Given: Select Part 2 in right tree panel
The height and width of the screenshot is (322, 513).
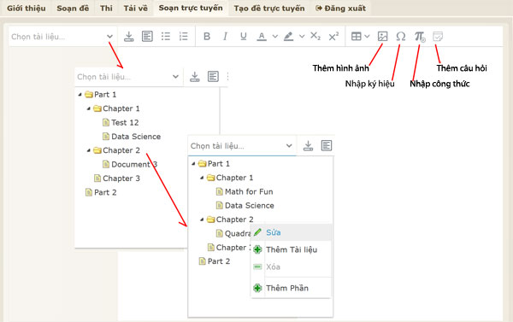Looking at the screenshot, I should (x=219, y=261).
